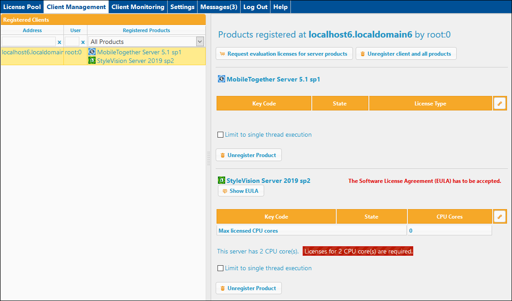Show the EULA for StyleVision Server

point(241,191)
